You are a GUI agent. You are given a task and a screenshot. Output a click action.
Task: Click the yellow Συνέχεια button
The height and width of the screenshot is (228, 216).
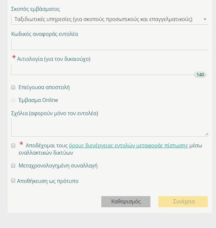point(183,202)
